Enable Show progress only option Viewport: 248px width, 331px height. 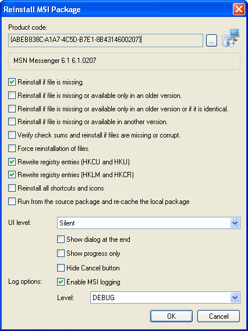click(x=61, y=253)
